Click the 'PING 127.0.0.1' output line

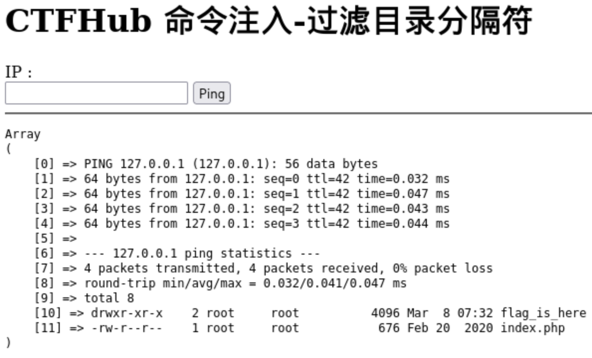coord(230,164)
